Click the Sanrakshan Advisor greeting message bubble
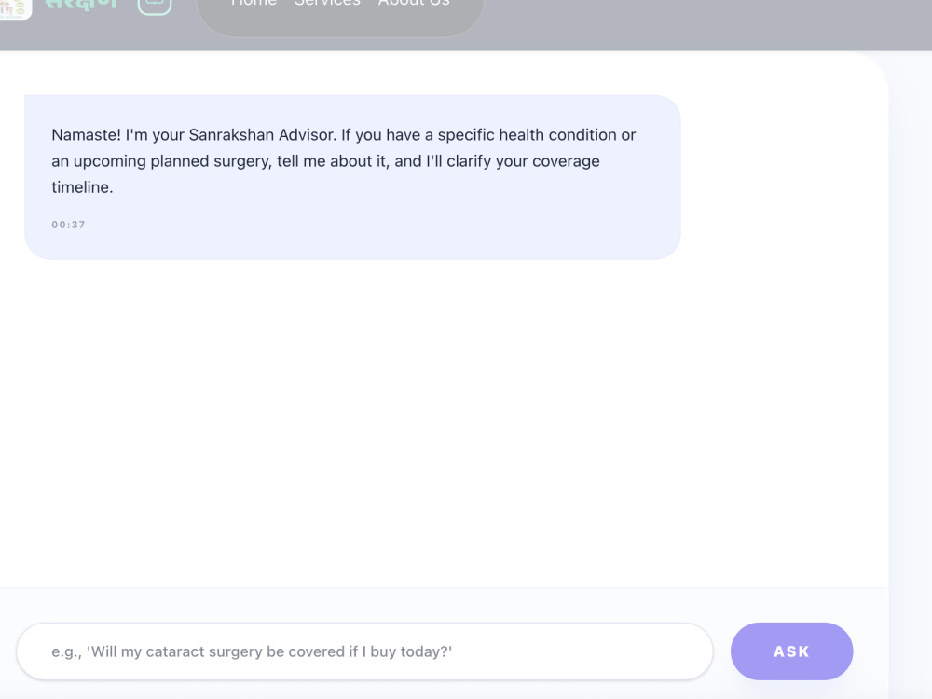 point(352,177)
